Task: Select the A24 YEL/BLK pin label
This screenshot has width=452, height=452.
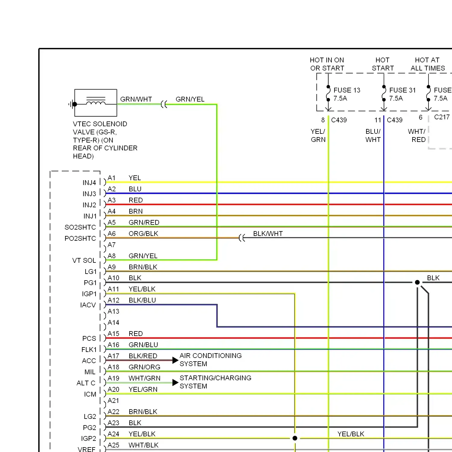Action: coord(132,434)
